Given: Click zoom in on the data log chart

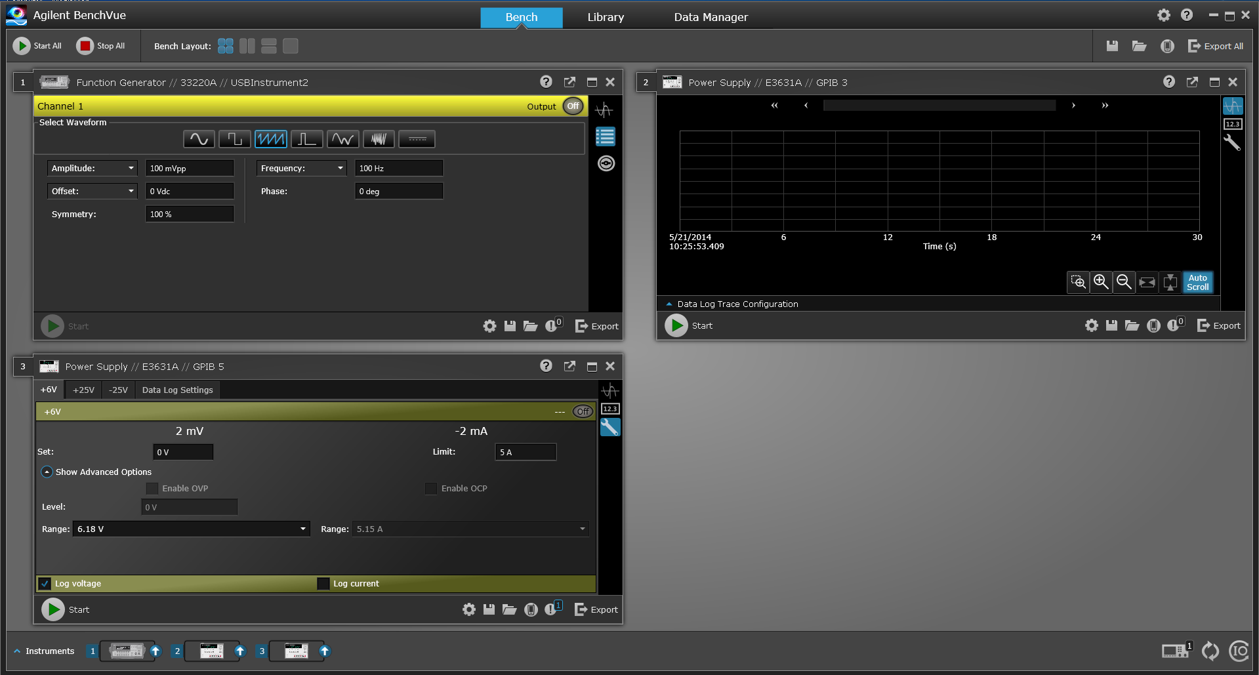Looking at the screenshot, I should pyautogui.click(x=1102, y=282).
